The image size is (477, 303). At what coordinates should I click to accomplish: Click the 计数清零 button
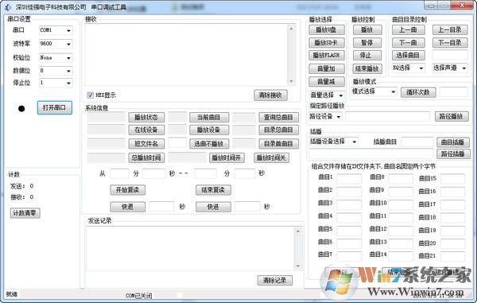coord(25,213)
